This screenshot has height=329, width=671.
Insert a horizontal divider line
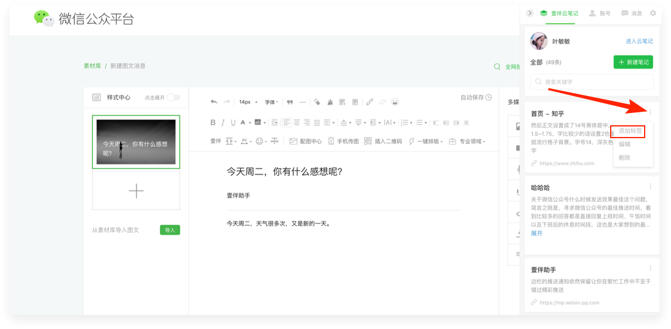coord(303,102)
